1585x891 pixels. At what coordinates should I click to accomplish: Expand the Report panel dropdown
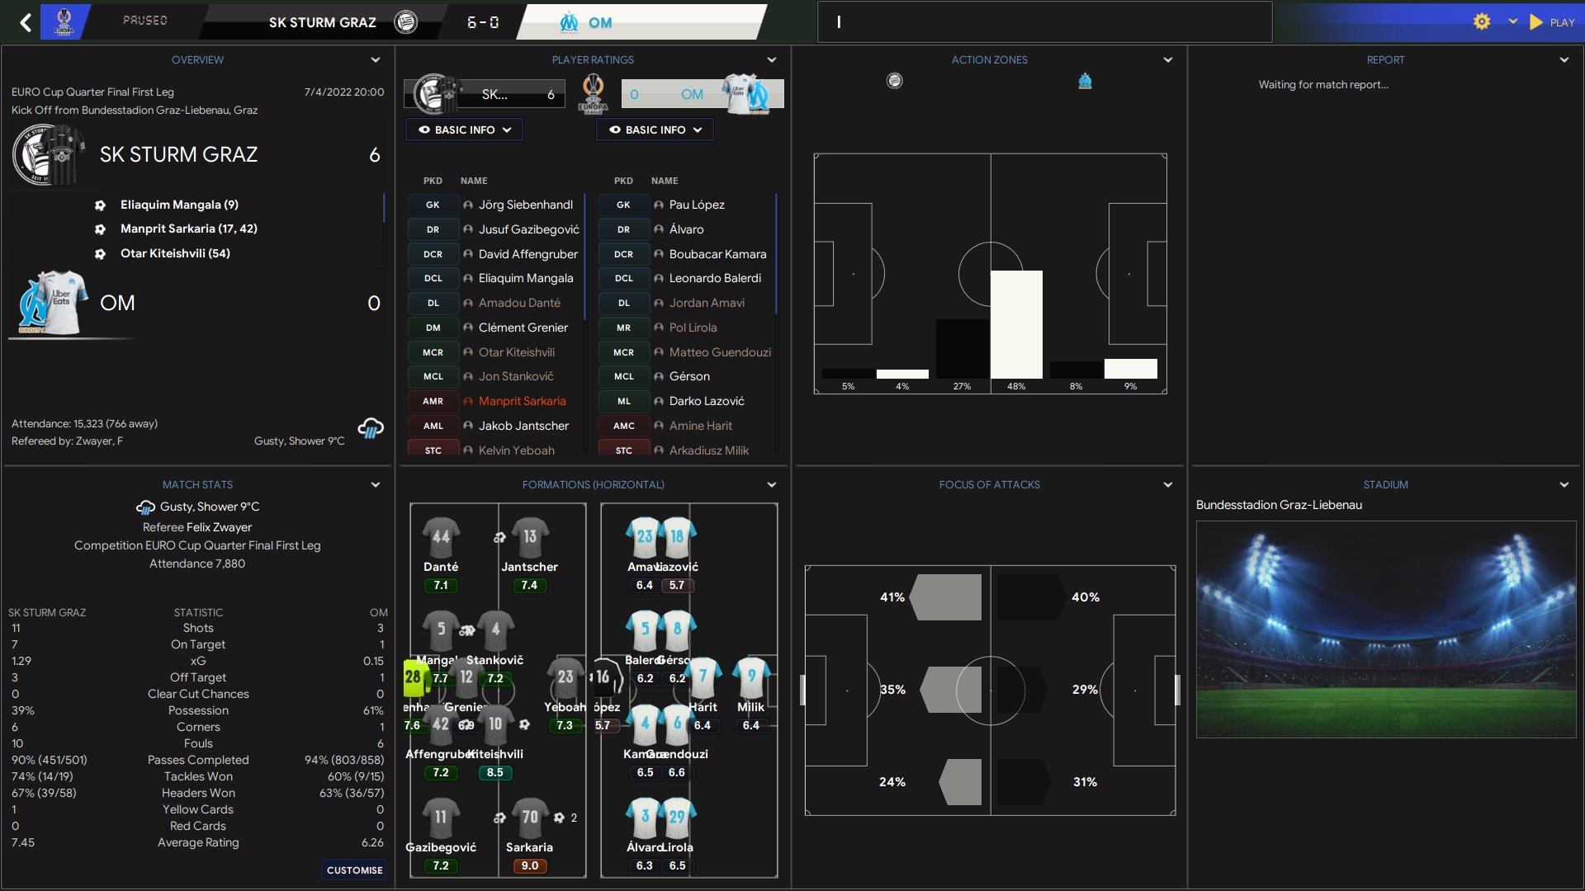[x=1564, y=59]
